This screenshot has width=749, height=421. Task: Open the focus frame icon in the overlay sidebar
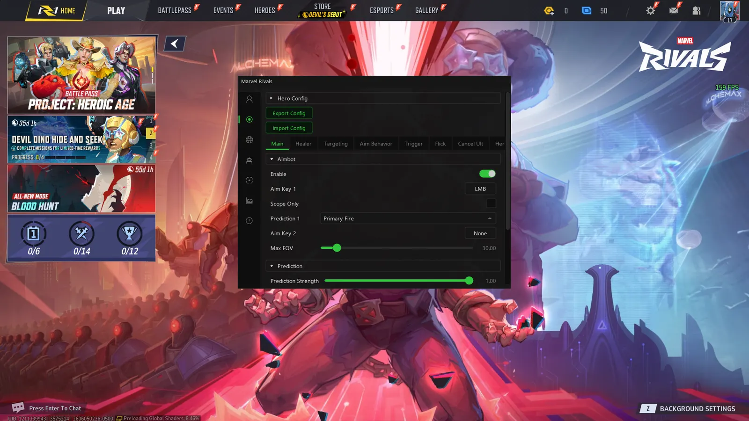pyautogui.click(x=249, y=180)
